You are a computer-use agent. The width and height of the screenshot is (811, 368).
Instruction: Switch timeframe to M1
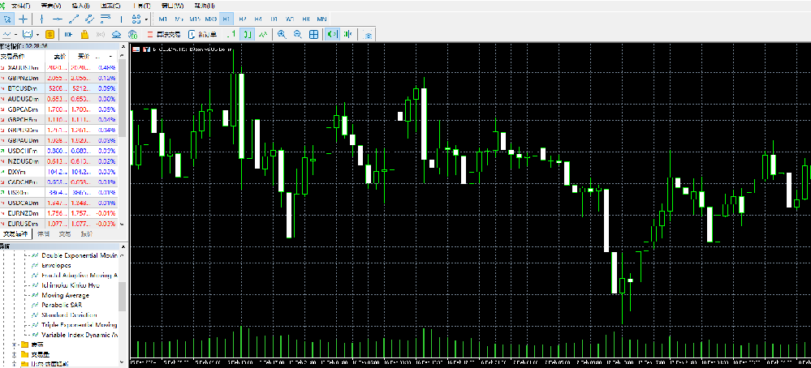[x=163, y=19]
